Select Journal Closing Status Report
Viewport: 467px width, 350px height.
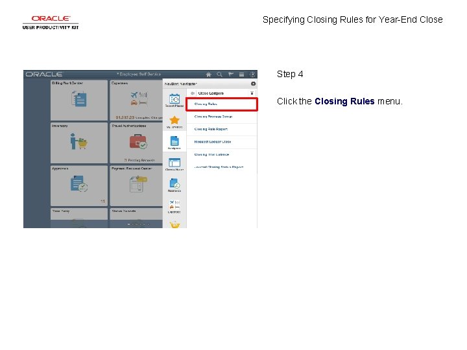tap(222, 167)
